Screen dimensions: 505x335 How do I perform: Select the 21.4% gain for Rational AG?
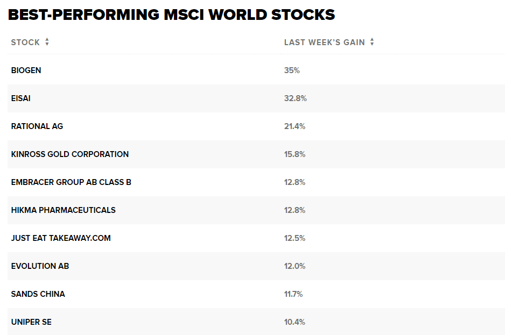pos(294,126)
